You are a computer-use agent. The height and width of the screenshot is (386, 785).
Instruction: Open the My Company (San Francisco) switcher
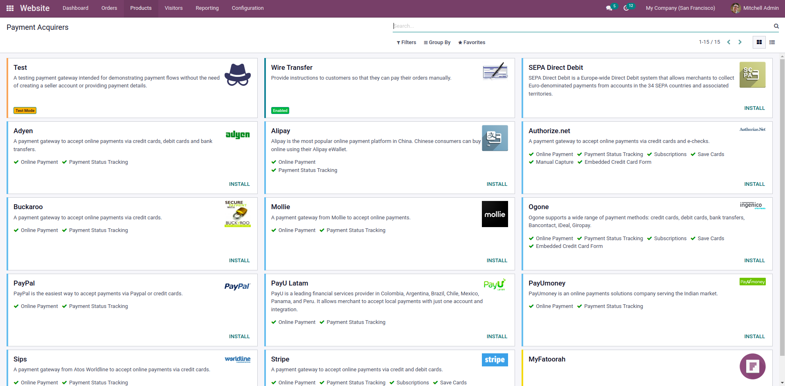pyautogui.click(x=680, y=8)
